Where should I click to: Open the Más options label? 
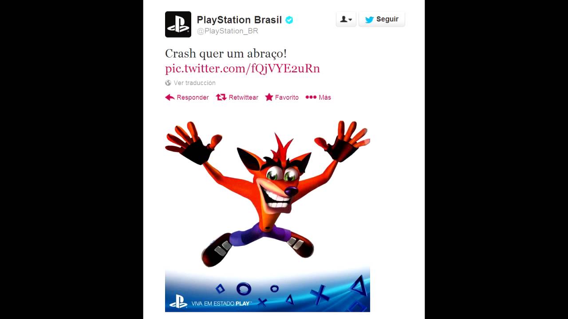pos(325,97)
